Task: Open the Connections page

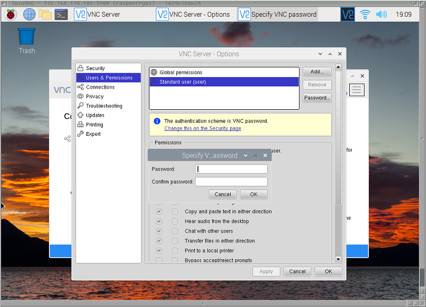Action: [x=108, y=87]
